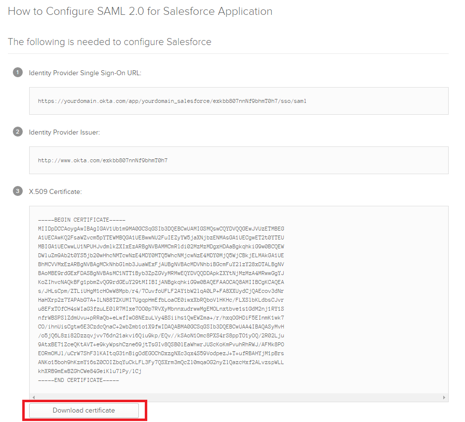The image size is (465, 422).
Task: Click the horizontal scrollbar track under the certificate
Action: [239, 397]
